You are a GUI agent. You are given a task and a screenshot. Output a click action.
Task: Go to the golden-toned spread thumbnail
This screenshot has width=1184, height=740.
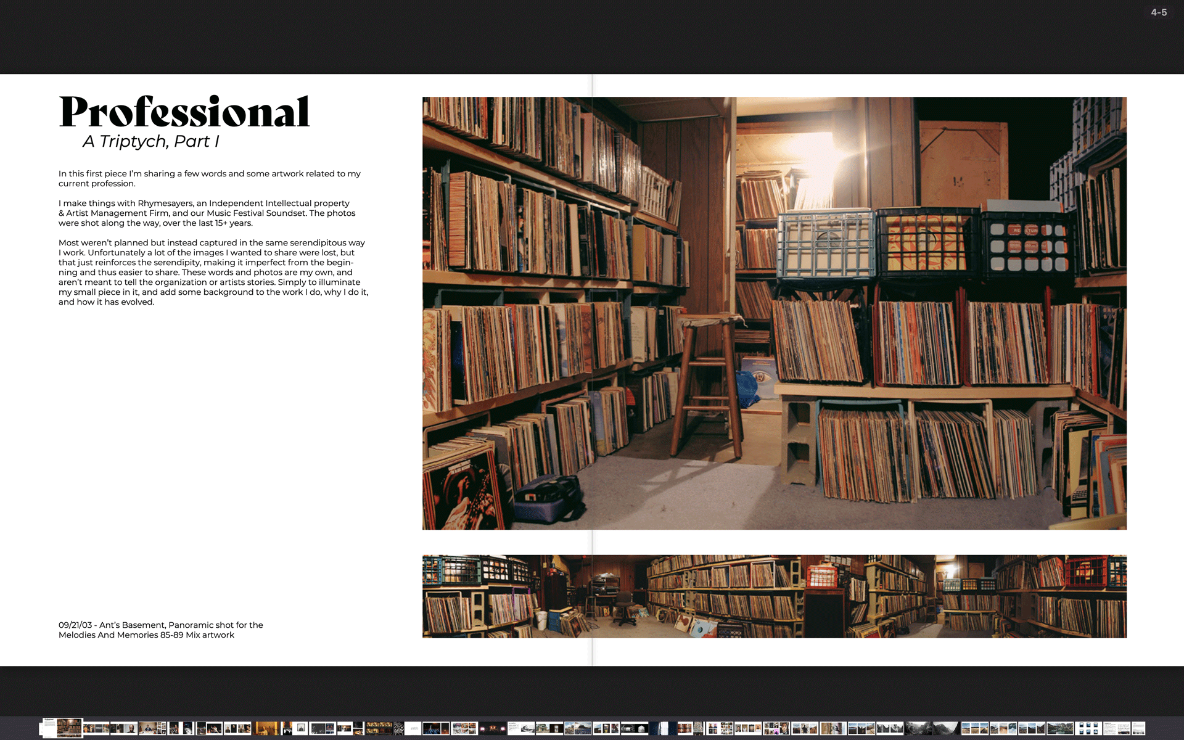265,729
